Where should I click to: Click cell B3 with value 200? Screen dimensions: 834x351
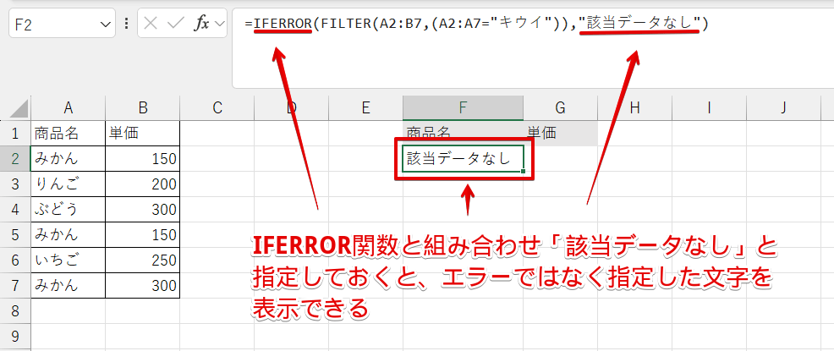coord(143,184)
